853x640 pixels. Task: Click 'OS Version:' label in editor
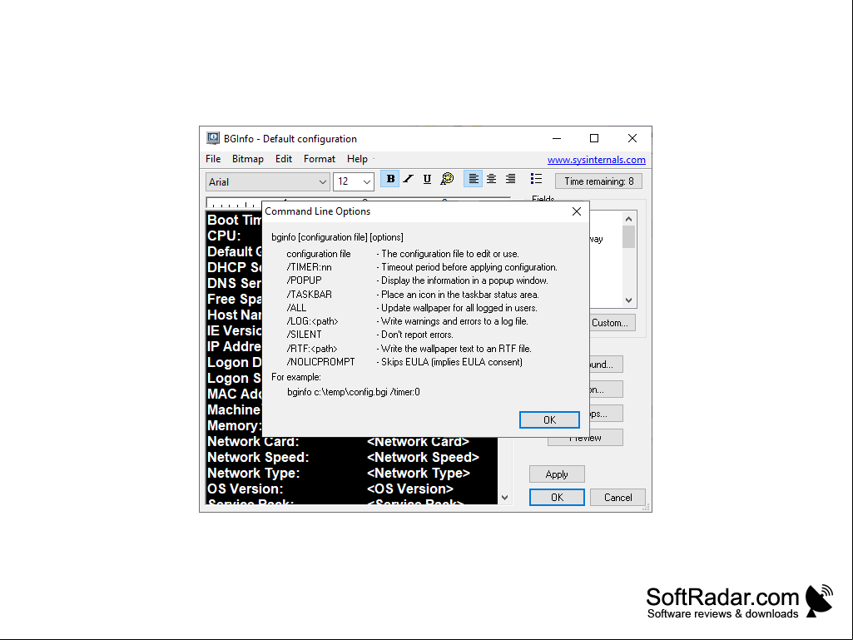[245, 489]
